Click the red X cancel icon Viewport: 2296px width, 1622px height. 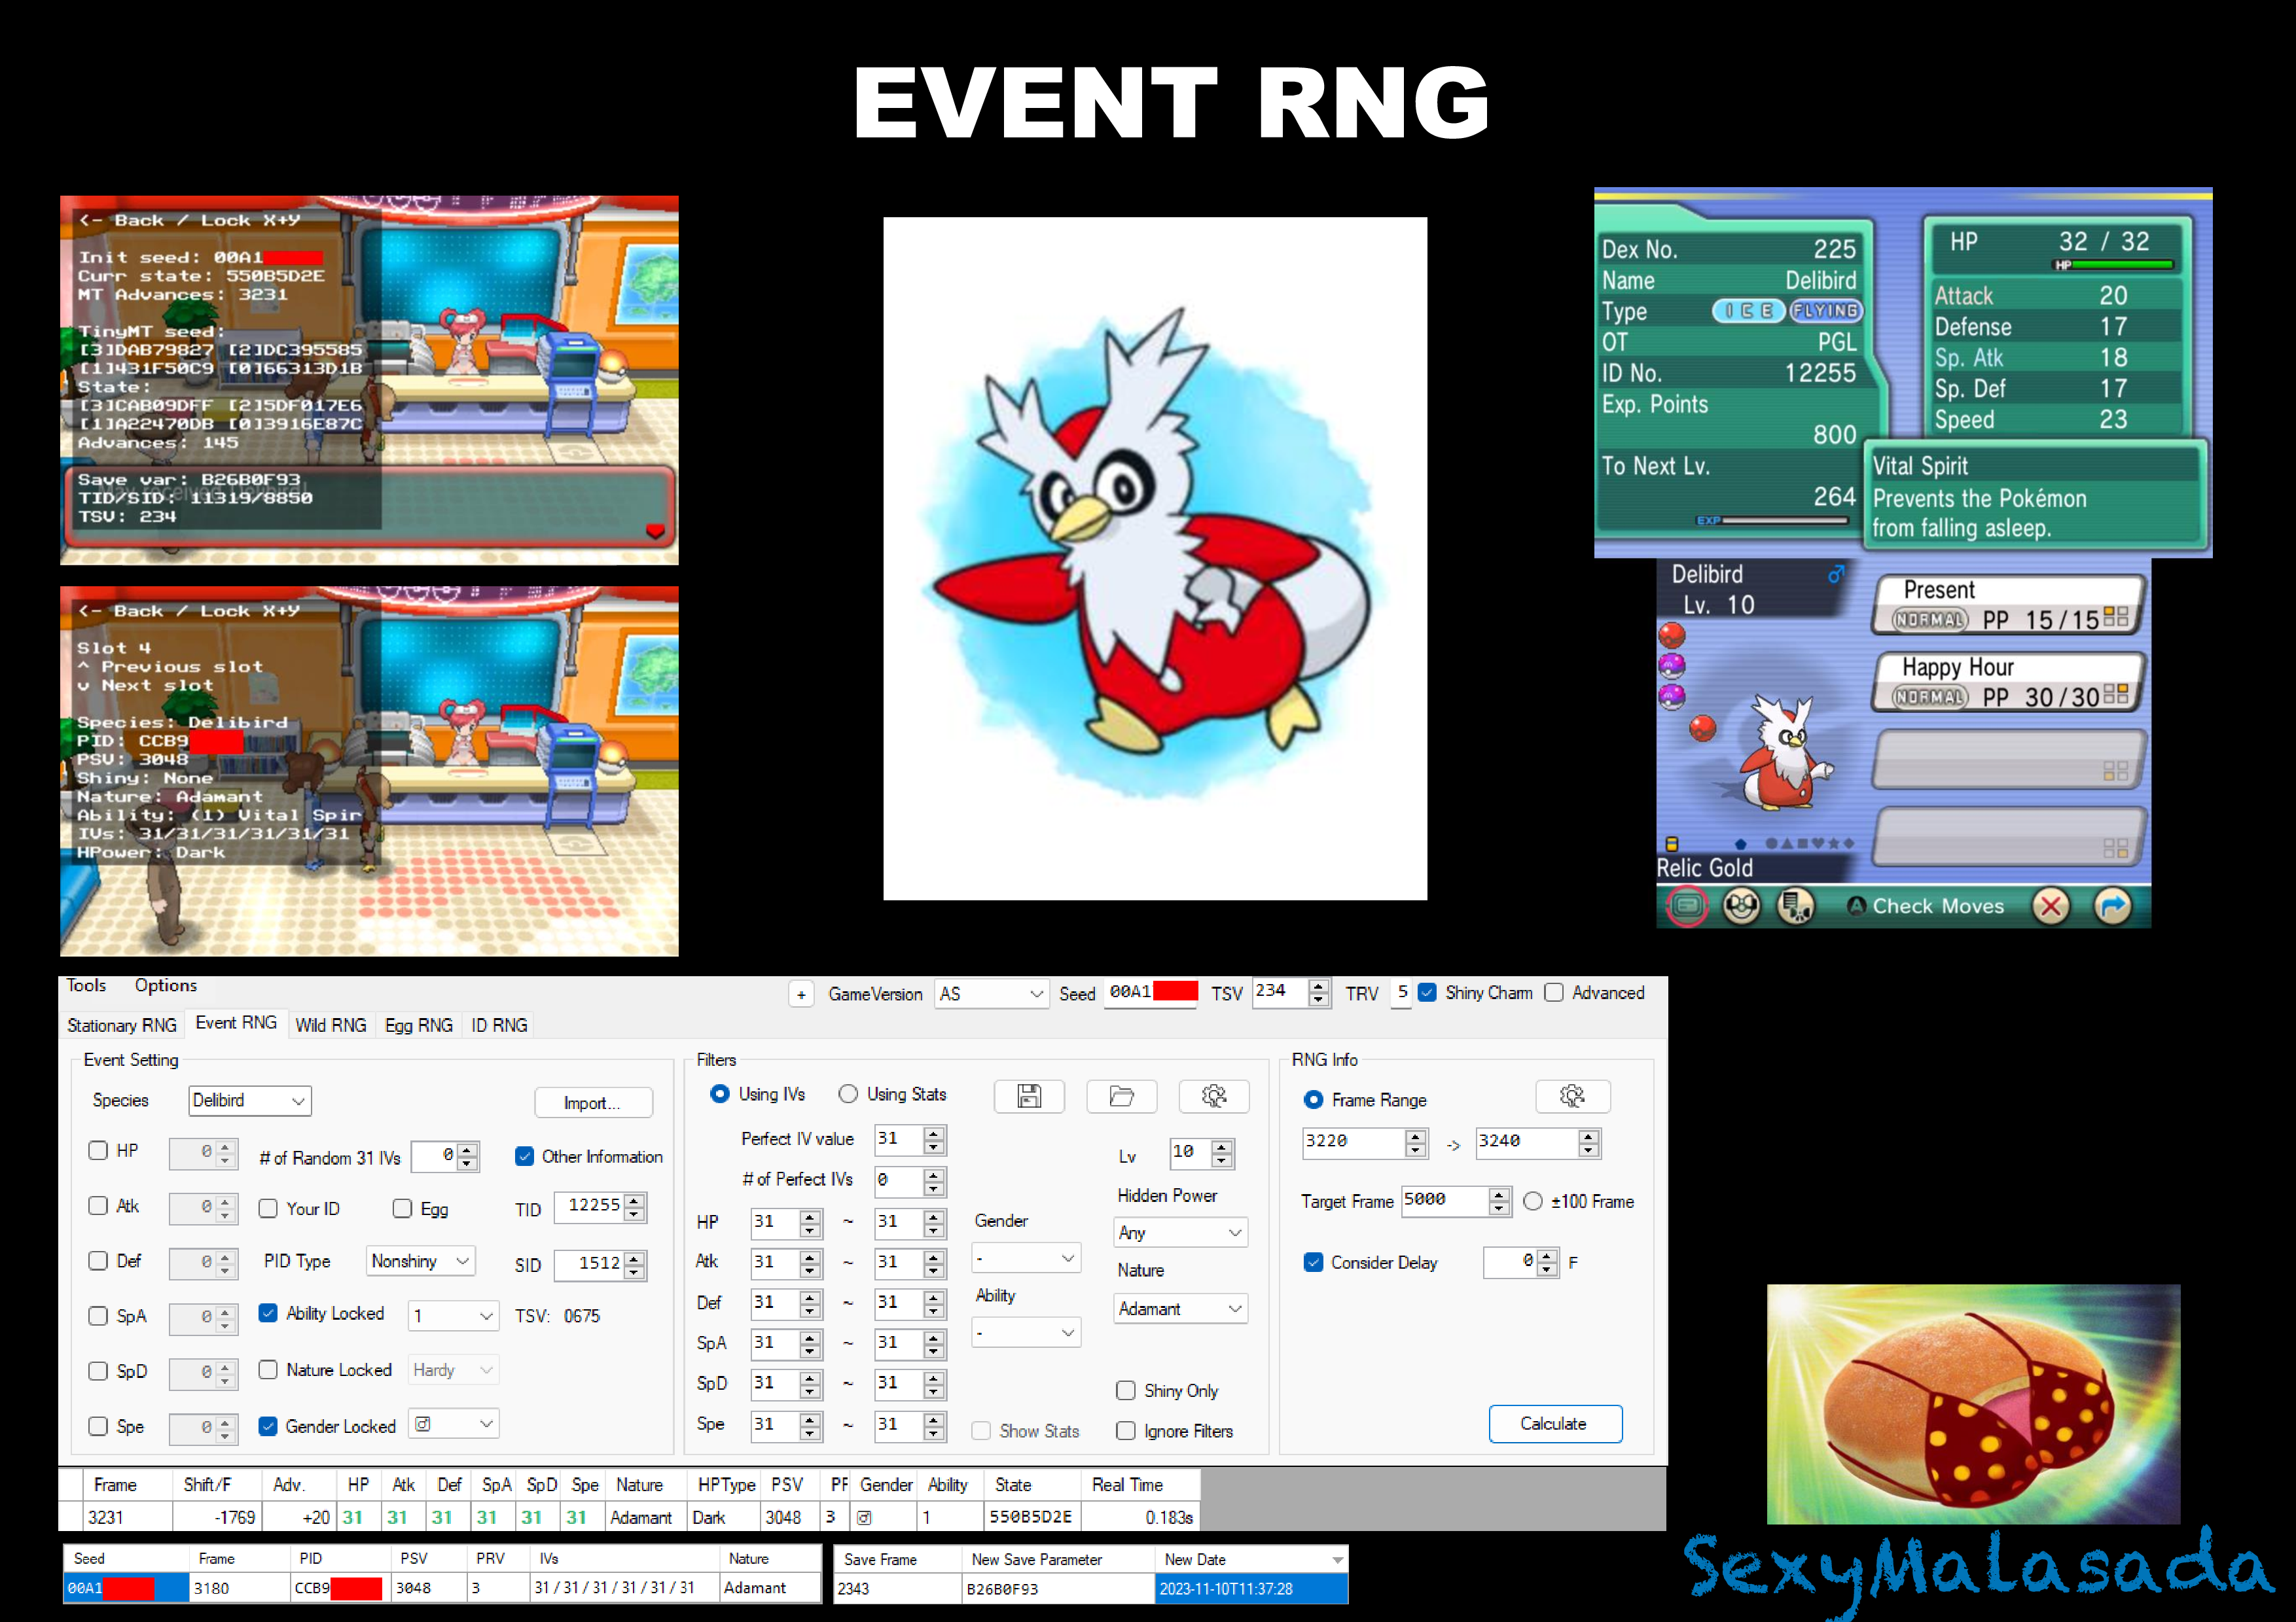[x=2050, y=906]
